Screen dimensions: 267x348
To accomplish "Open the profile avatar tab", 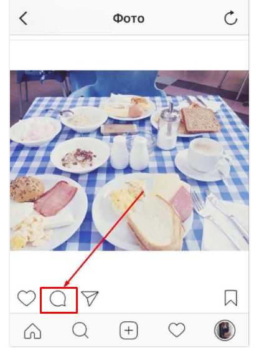I will click(225, 331).
